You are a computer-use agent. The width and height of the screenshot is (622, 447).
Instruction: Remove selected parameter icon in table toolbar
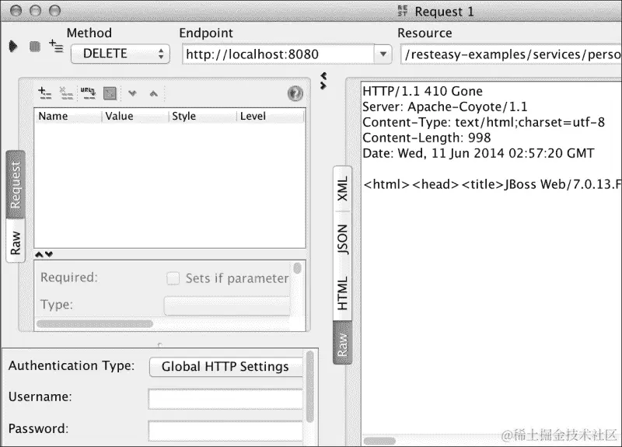(x=66, y=93)
